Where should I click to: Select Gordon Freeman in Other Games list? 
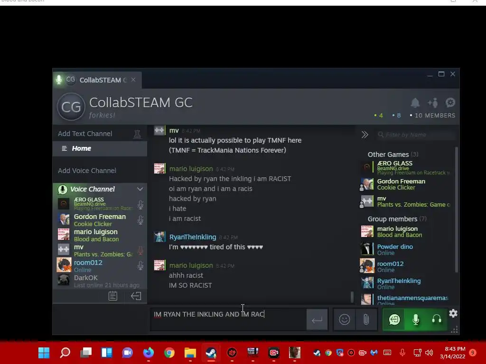point(405,184)
